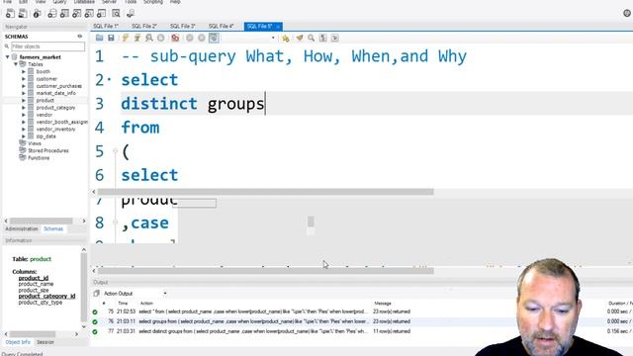Click the Information panel vertical scrollbar
633x356 pixels.
[x=84, y=289]
